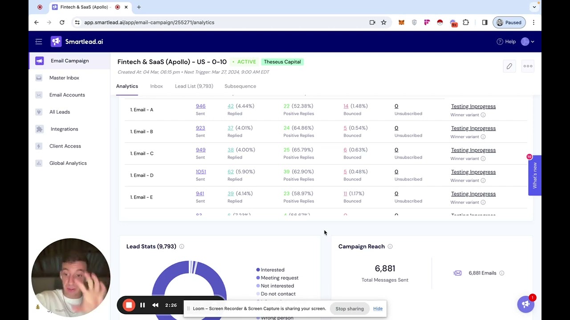Click the webcam video bubble
Viewport: 570px width, 320px height.
[71, 278]
